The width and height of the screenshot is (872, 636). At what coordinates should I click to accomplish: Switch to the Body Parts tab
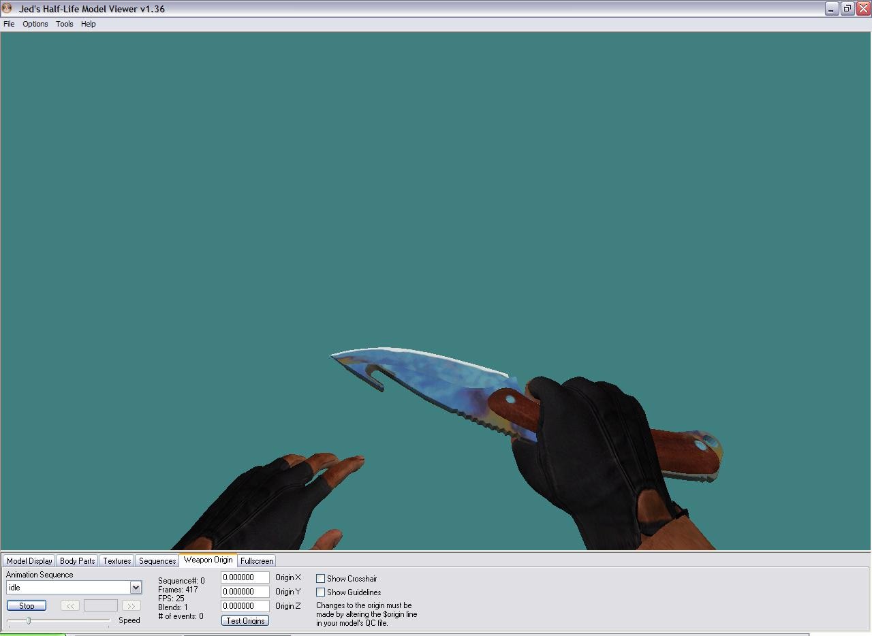click(76, 560)
